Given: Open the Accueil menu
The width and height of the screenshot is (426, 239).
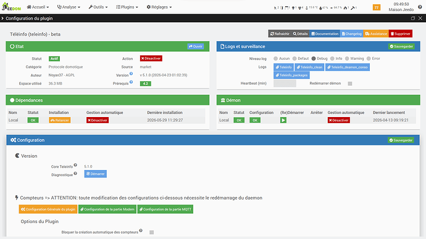Looking at the screenshot, I should (38, 7).
